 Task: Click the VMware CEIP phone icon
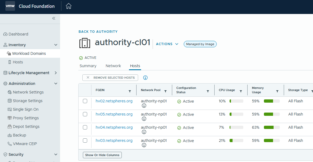10,144
